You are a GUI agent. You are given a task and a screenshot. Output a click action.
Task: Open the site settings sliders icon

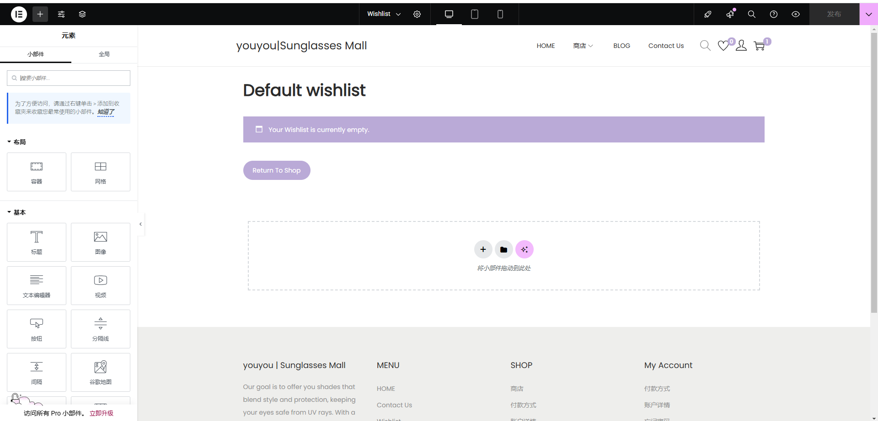[61, 14]
